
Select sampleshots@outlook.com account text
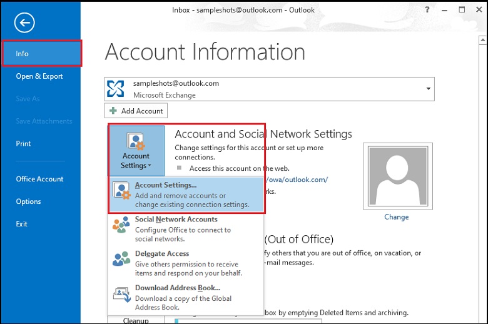coord(176,83)
